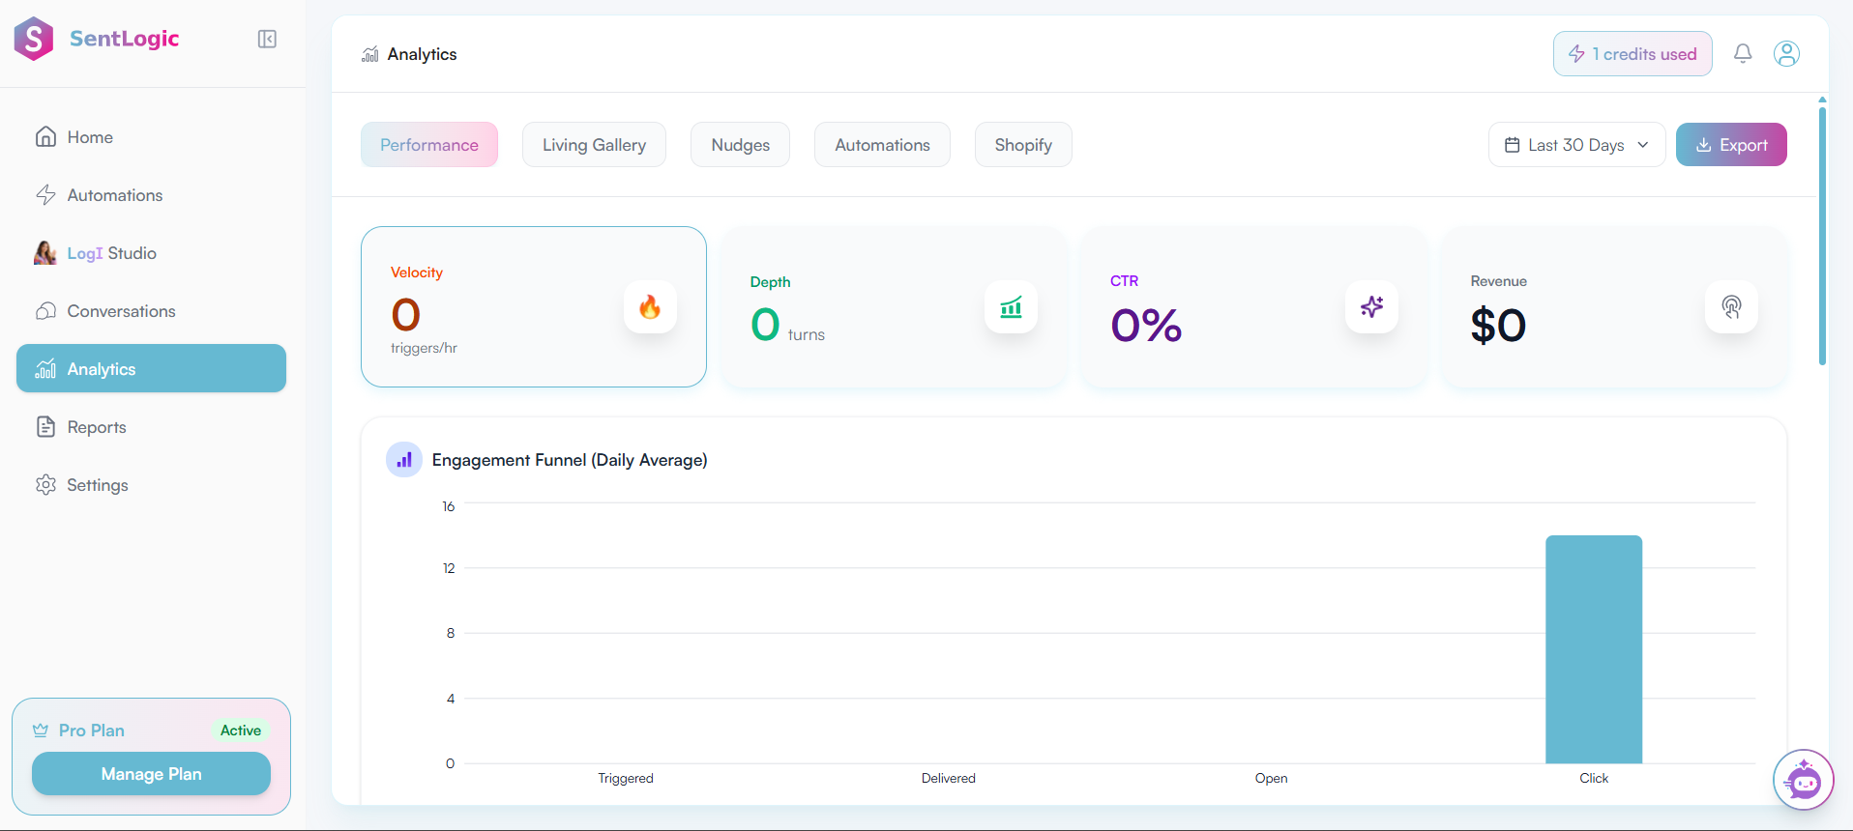The width and height of the screenshot is (1853, 831).
Task: Click the CTR sparkle icon
Action: click(1371, 307)
